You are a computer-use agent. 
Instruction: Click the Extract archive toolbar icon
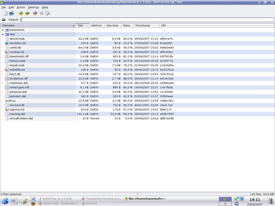(x=35, y=13)
